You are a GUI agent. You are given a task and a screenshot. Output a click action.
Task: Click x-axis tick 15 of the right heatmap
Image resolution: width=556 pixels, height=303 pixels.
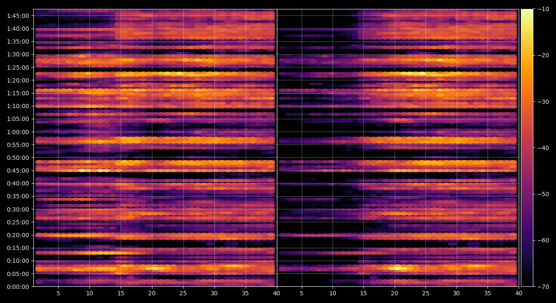tap(363, 294)
